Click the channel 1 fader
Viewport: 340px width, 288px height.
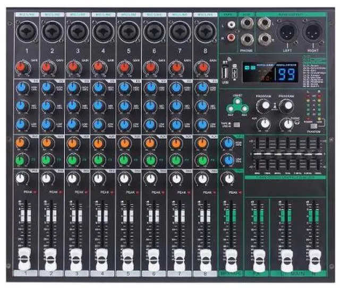pyautogui.click(x=24, y=258)
